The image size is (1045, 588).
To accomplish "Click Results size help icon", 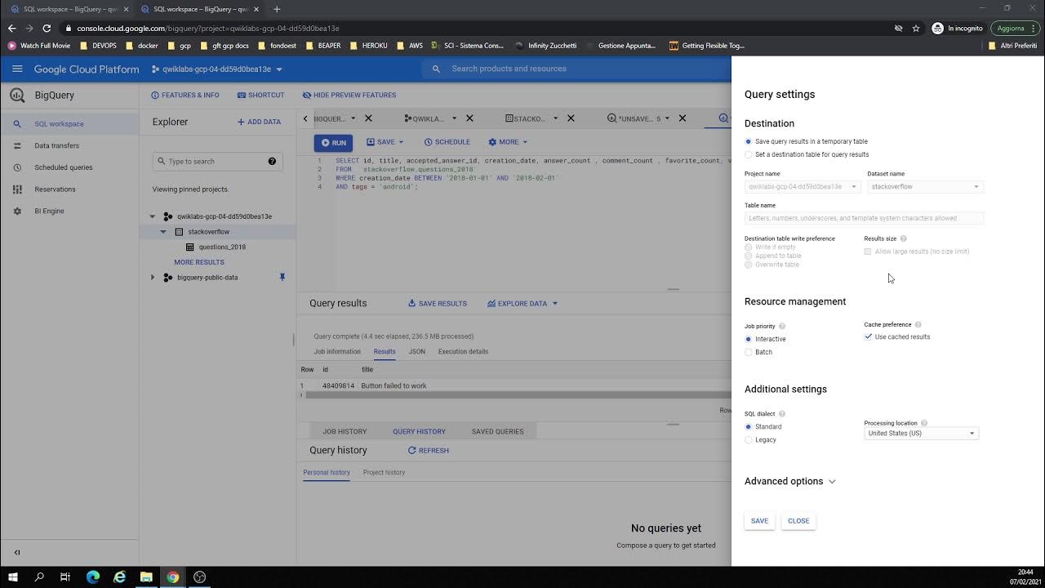I will 903,238.
